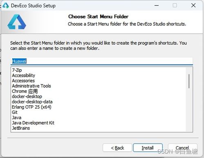The width and height of the screenshot is (204, 158).
Task: Select docker-desktop-data folder
Action: [x=32, y=102]
